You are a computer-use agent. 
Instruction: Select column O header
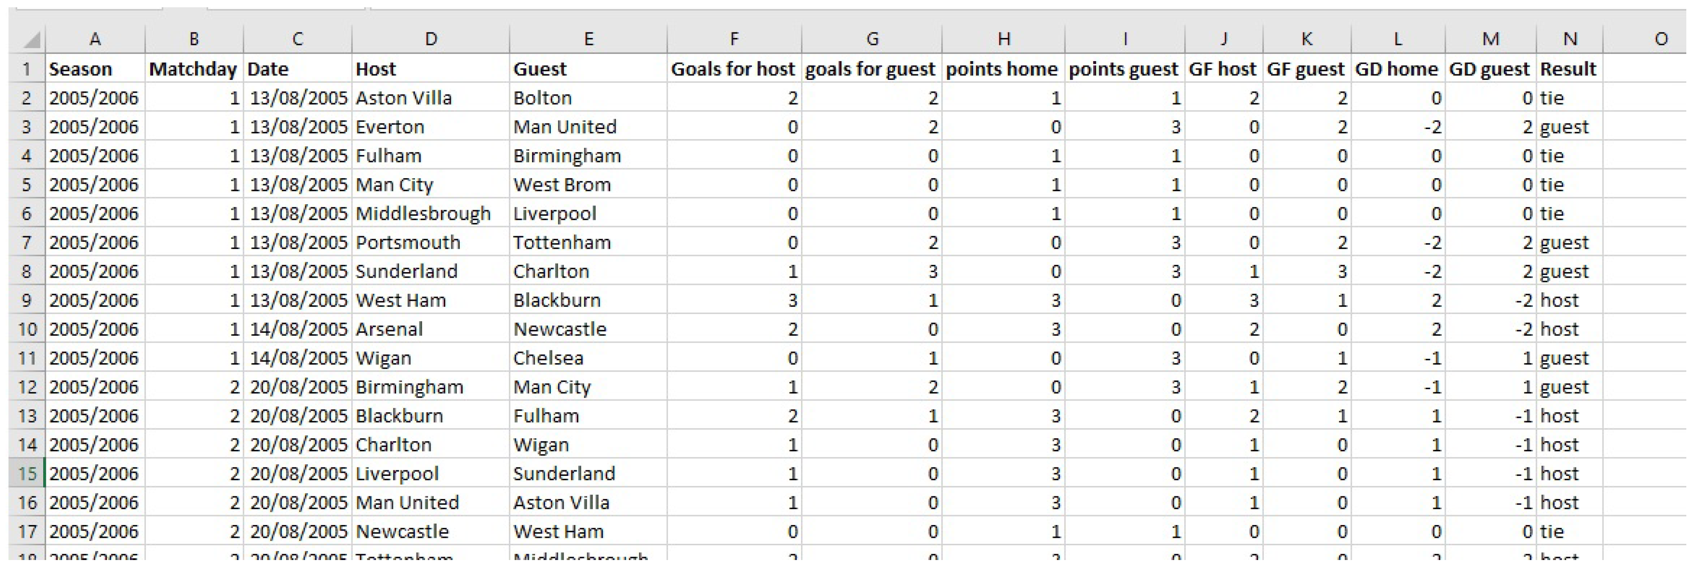[1661, 39]
